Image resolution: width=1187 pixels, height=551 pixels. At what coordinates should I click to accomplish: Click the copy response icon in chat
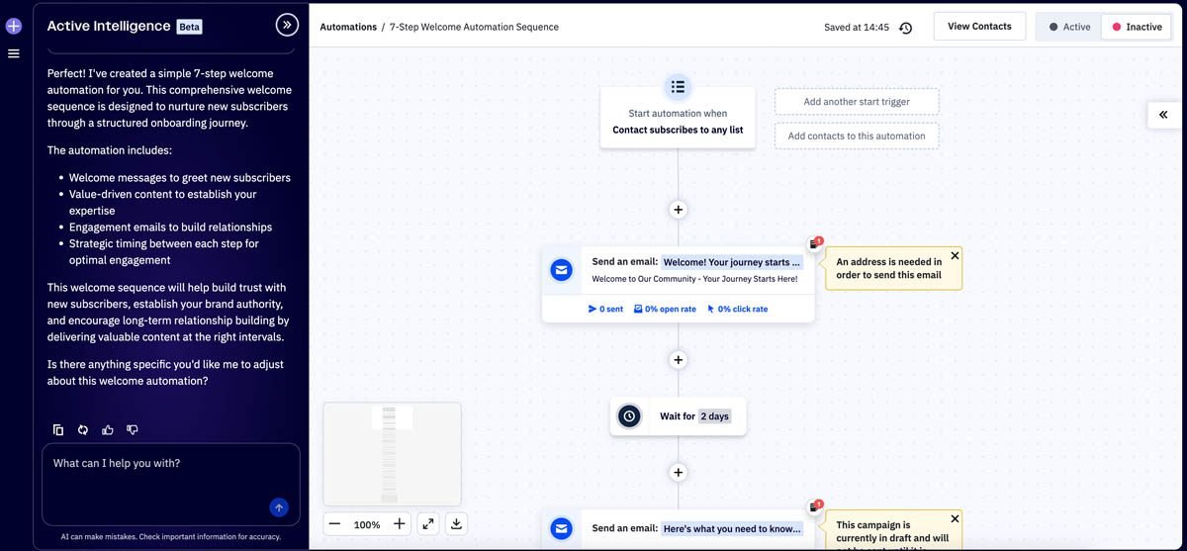(x=58, y=429)
